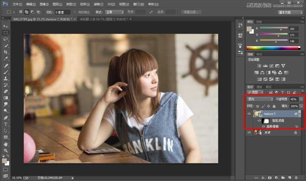Select the Rectangle shape tool
Image resolution: width=306 pixels, height=181 pixels.
[x=6, y=137]
